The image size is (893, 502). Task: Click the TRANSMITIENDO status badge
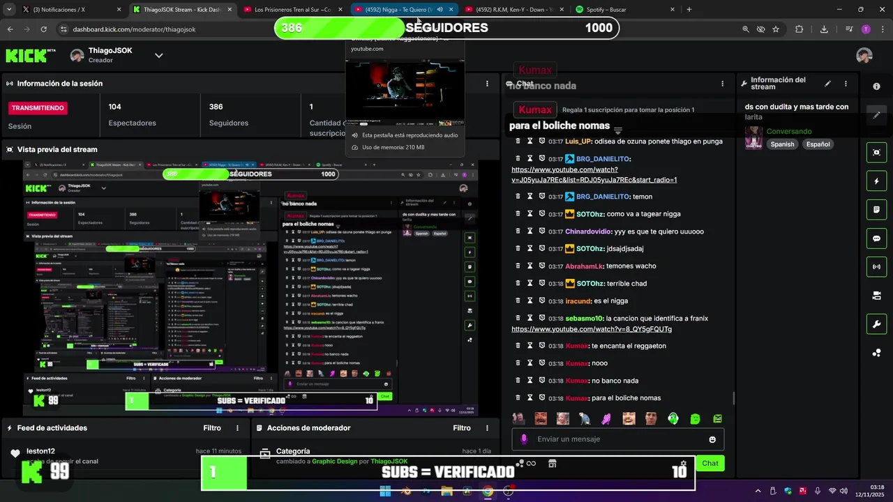pyautogui.click(x=38, y=108)
